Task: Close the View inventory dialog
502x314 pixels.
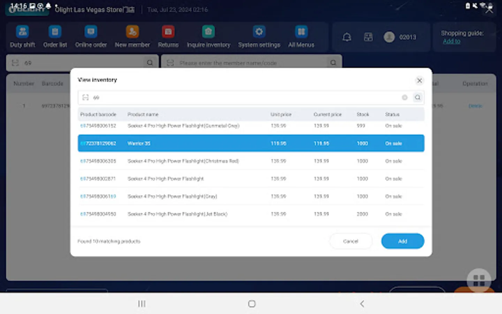Action: 419,81
